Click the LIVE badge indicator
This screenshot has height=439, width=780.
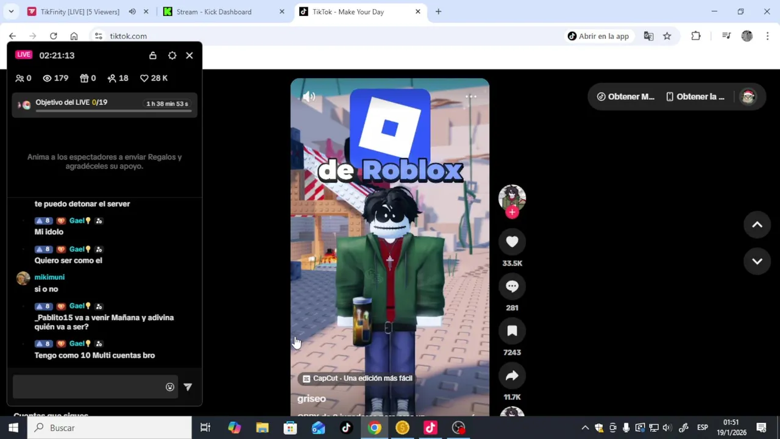coord(24,55)
